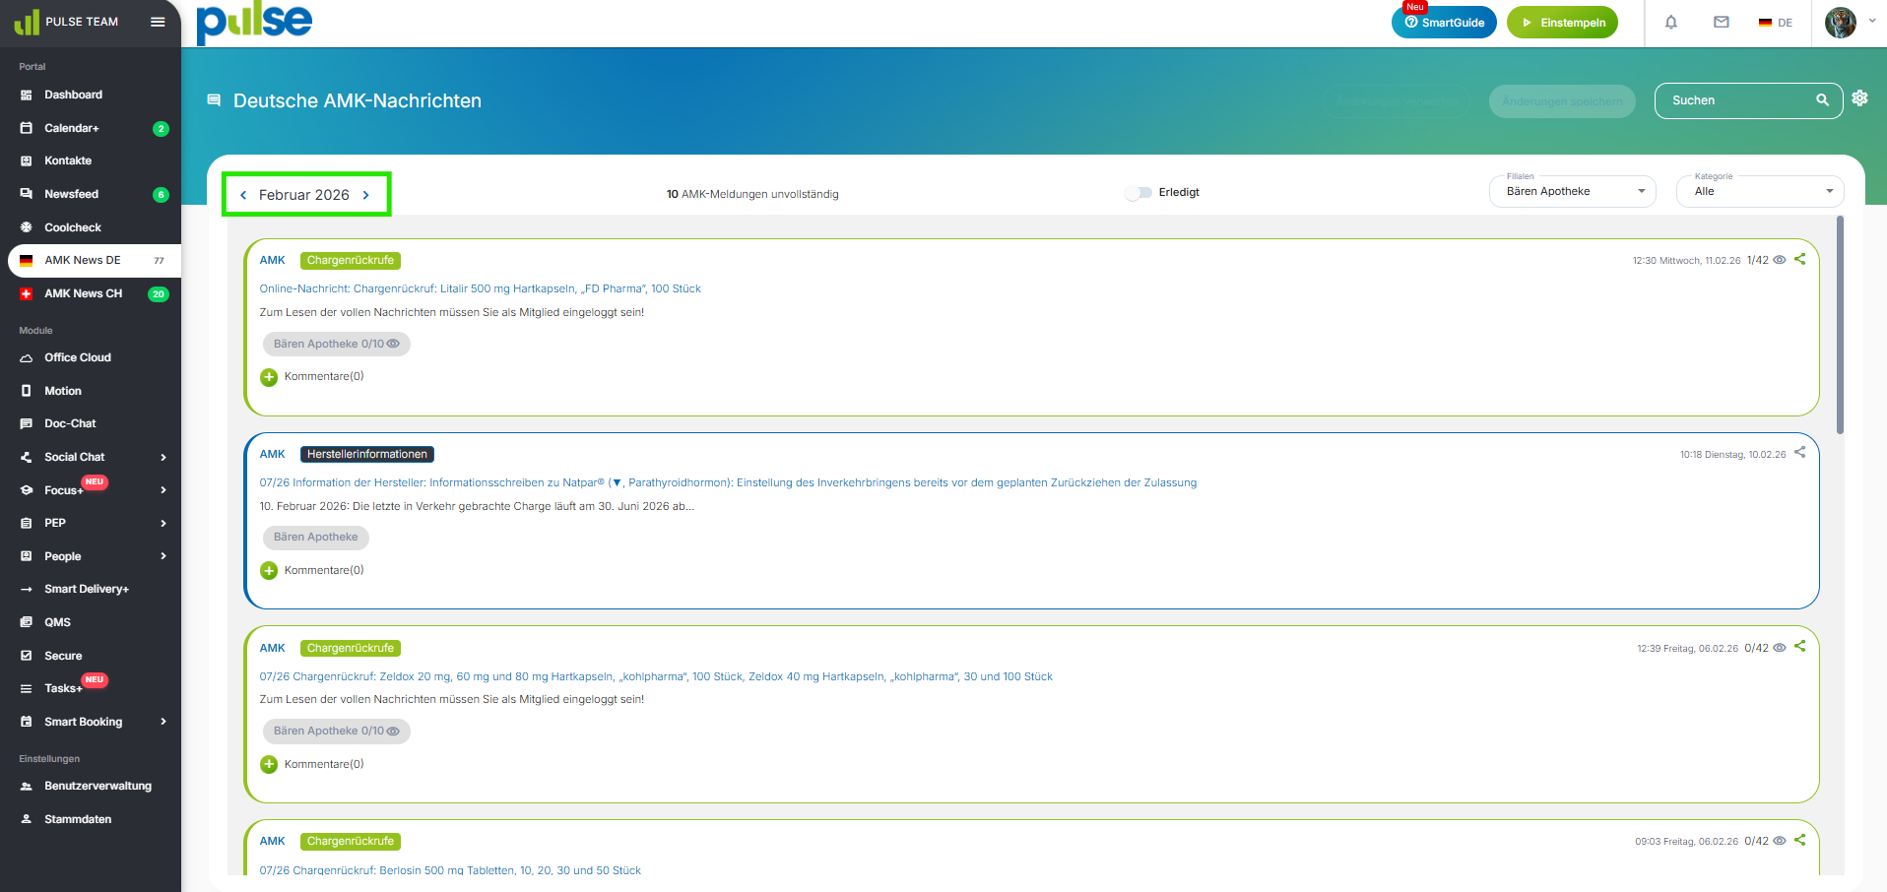Share the Litalir 500 mg recall message

1799,259
